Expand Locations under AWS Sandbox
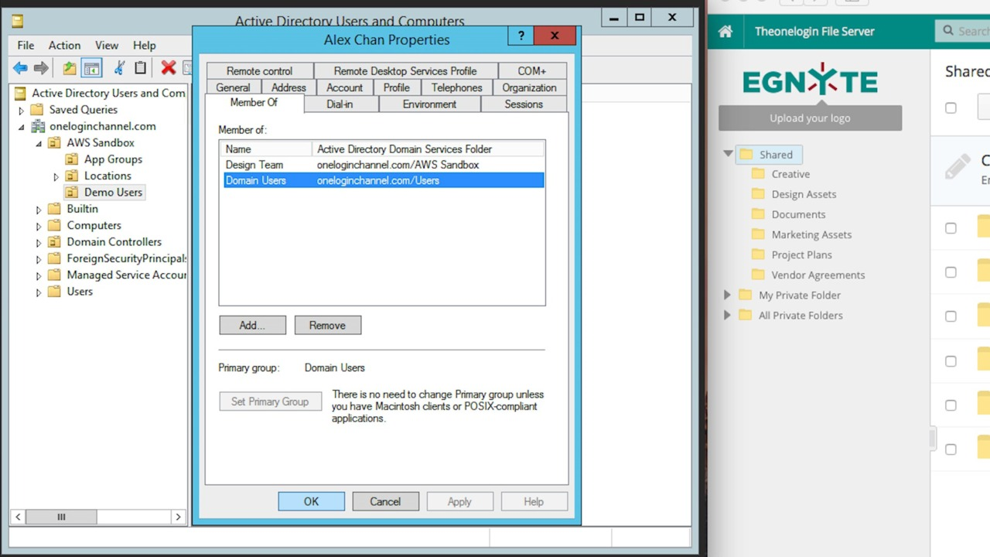The image size is (990, 557). 55,176
